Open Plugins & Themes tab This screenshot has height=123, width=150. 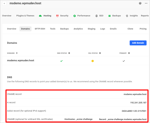tap(25, 16)
